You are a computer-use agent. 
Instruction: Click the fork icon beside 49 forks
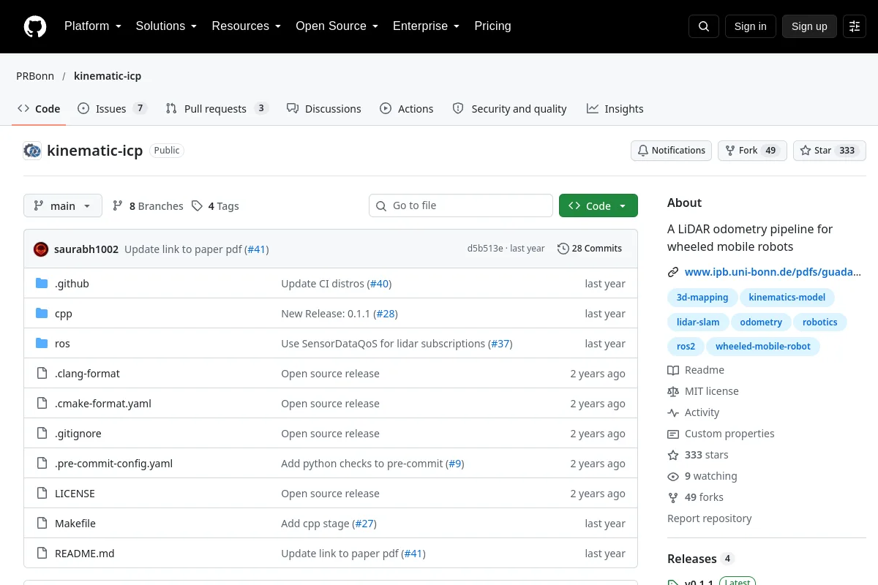pos(673,497)
